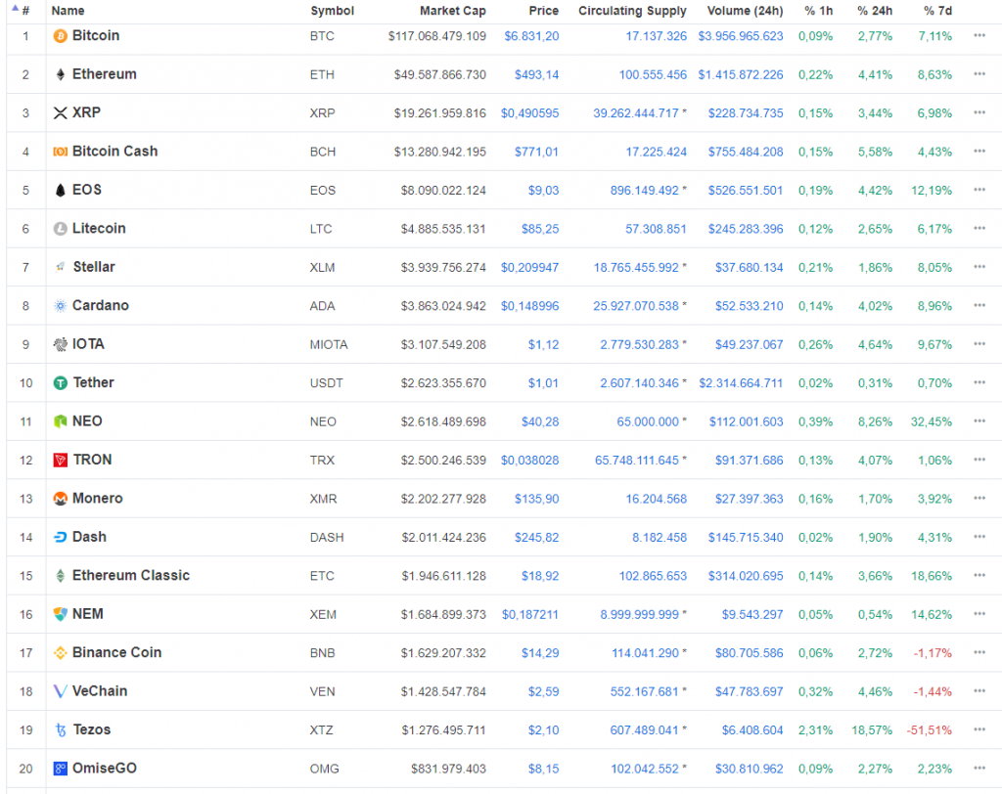
Task: Open the Binance Coin name link
Action: click(x=117, y=653)
